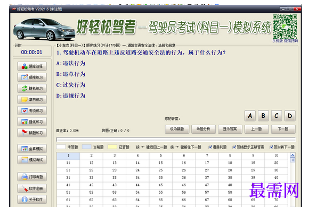
Task: Click 考题分析 question analysis button
Action: pyautogui.click(x=204, y=129)
